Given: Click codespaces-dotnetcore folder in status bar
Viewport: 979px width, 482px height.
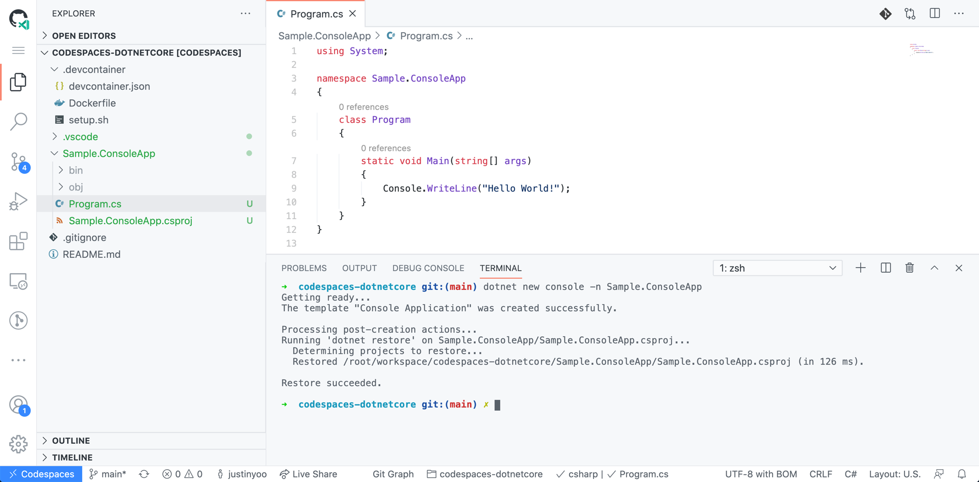Looking at the screenshot, I should click(x=485, y=474).
